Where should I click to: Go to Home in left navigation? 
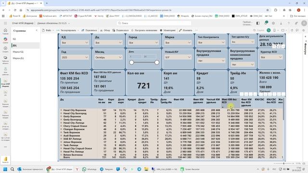click(x=5, y=31)
